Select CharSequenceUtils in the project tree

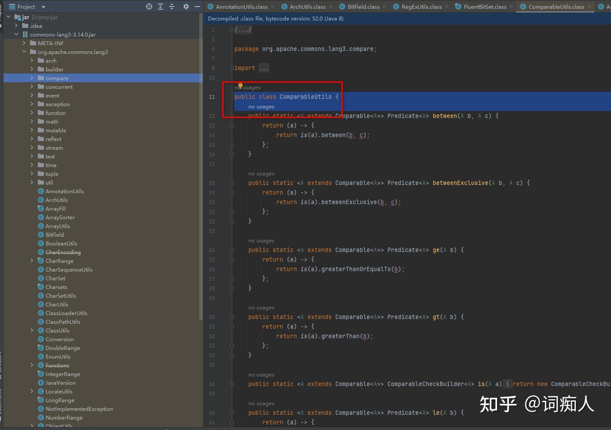(x=68, y=269)
